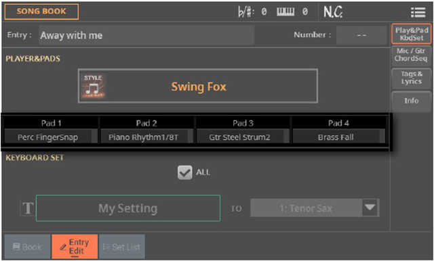Switch to the Set List tab
This screenshot has height=261, width=434.
tap(122, 247)
